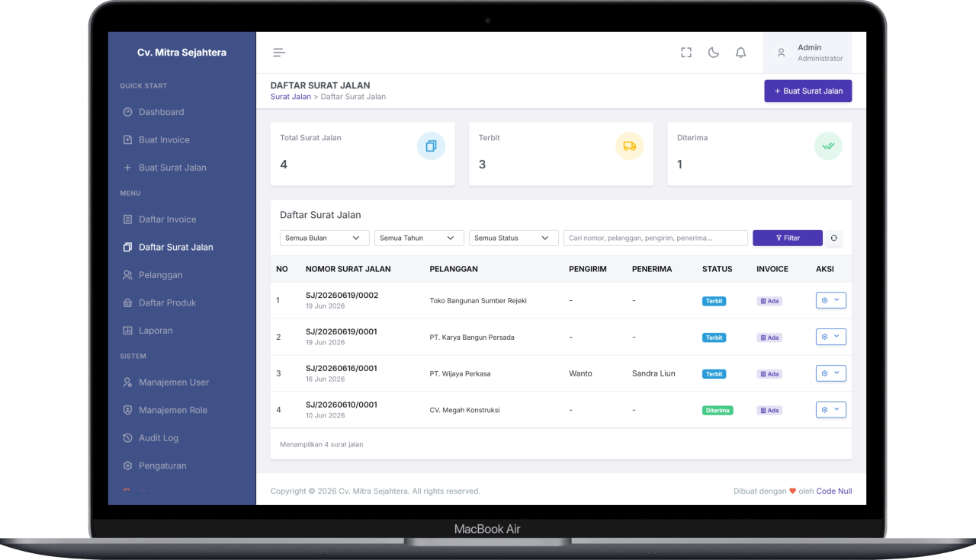Open Buat Invoice in the sidebar

164,140
